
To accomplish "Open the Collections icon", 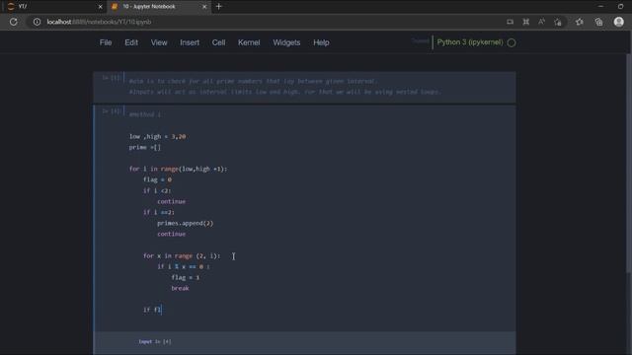I will coord(598,22).
